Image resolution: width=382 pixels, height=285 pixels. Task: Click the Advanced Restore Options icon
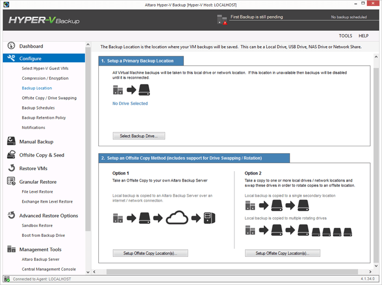(x=11, y=216)
